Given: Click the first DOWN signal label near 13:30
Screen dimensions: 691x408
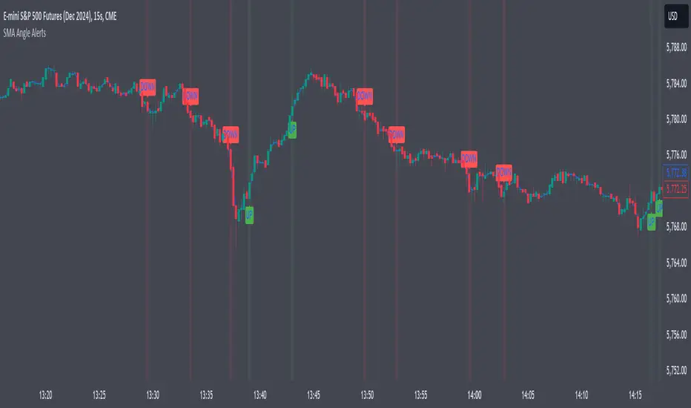Looking at the screenshot, I should point(148,88).
